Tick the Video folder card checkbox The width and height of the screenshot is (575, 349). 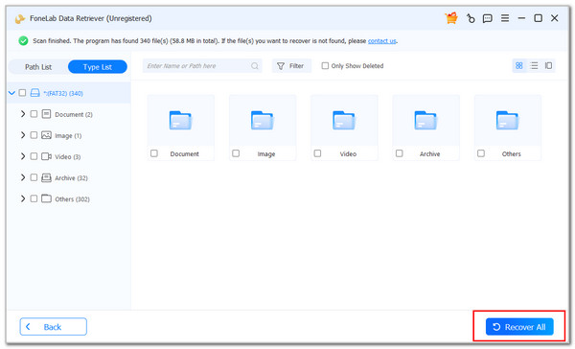(x=317, y=153)
